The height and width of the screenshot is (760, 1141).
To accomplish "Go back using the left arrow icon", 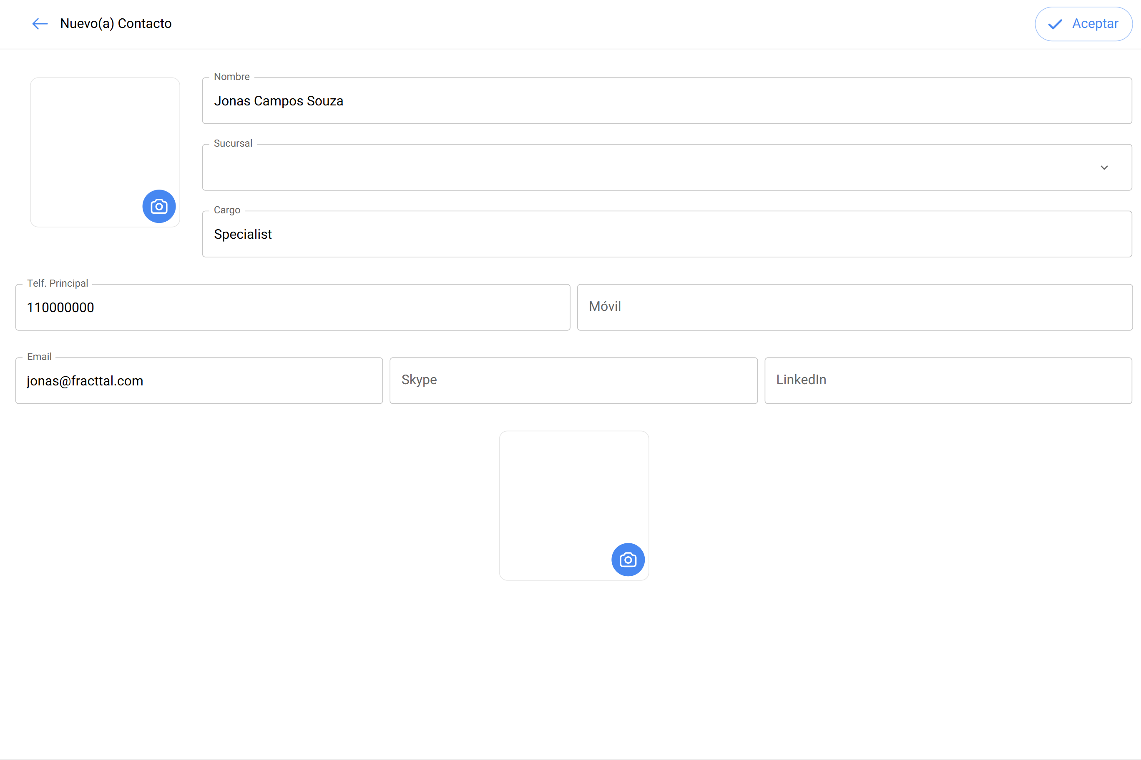I will pyautogui.click(x=40, y=24).
